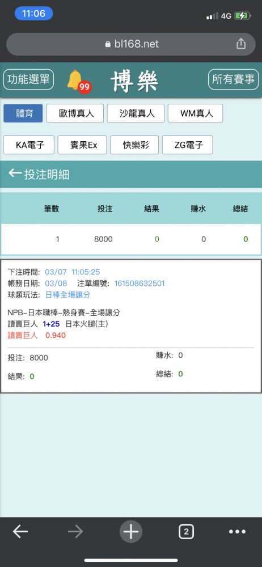Viewport: 262px width, 567px height.
Task: Tap the lock icon in URL bar
Action: pos(108,44)
